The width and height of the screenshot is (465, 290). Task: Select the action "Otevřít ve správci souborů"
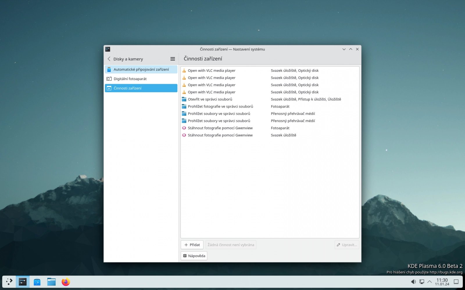point(210,99)
